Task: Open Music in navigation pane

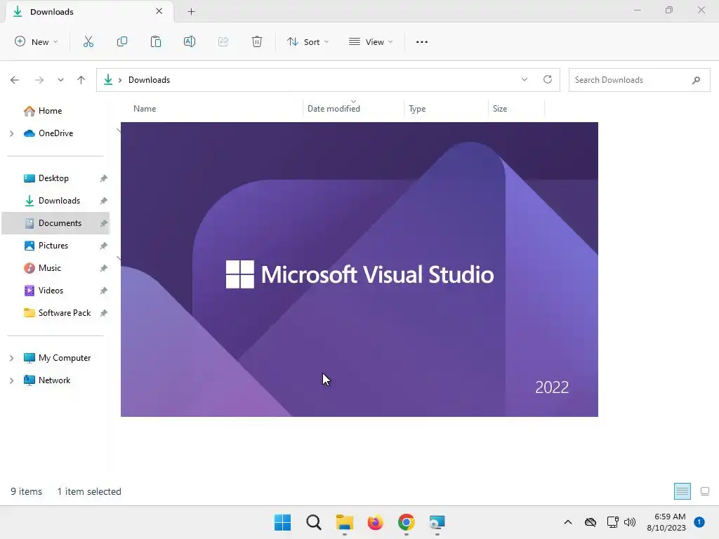Action: [50, 268]
